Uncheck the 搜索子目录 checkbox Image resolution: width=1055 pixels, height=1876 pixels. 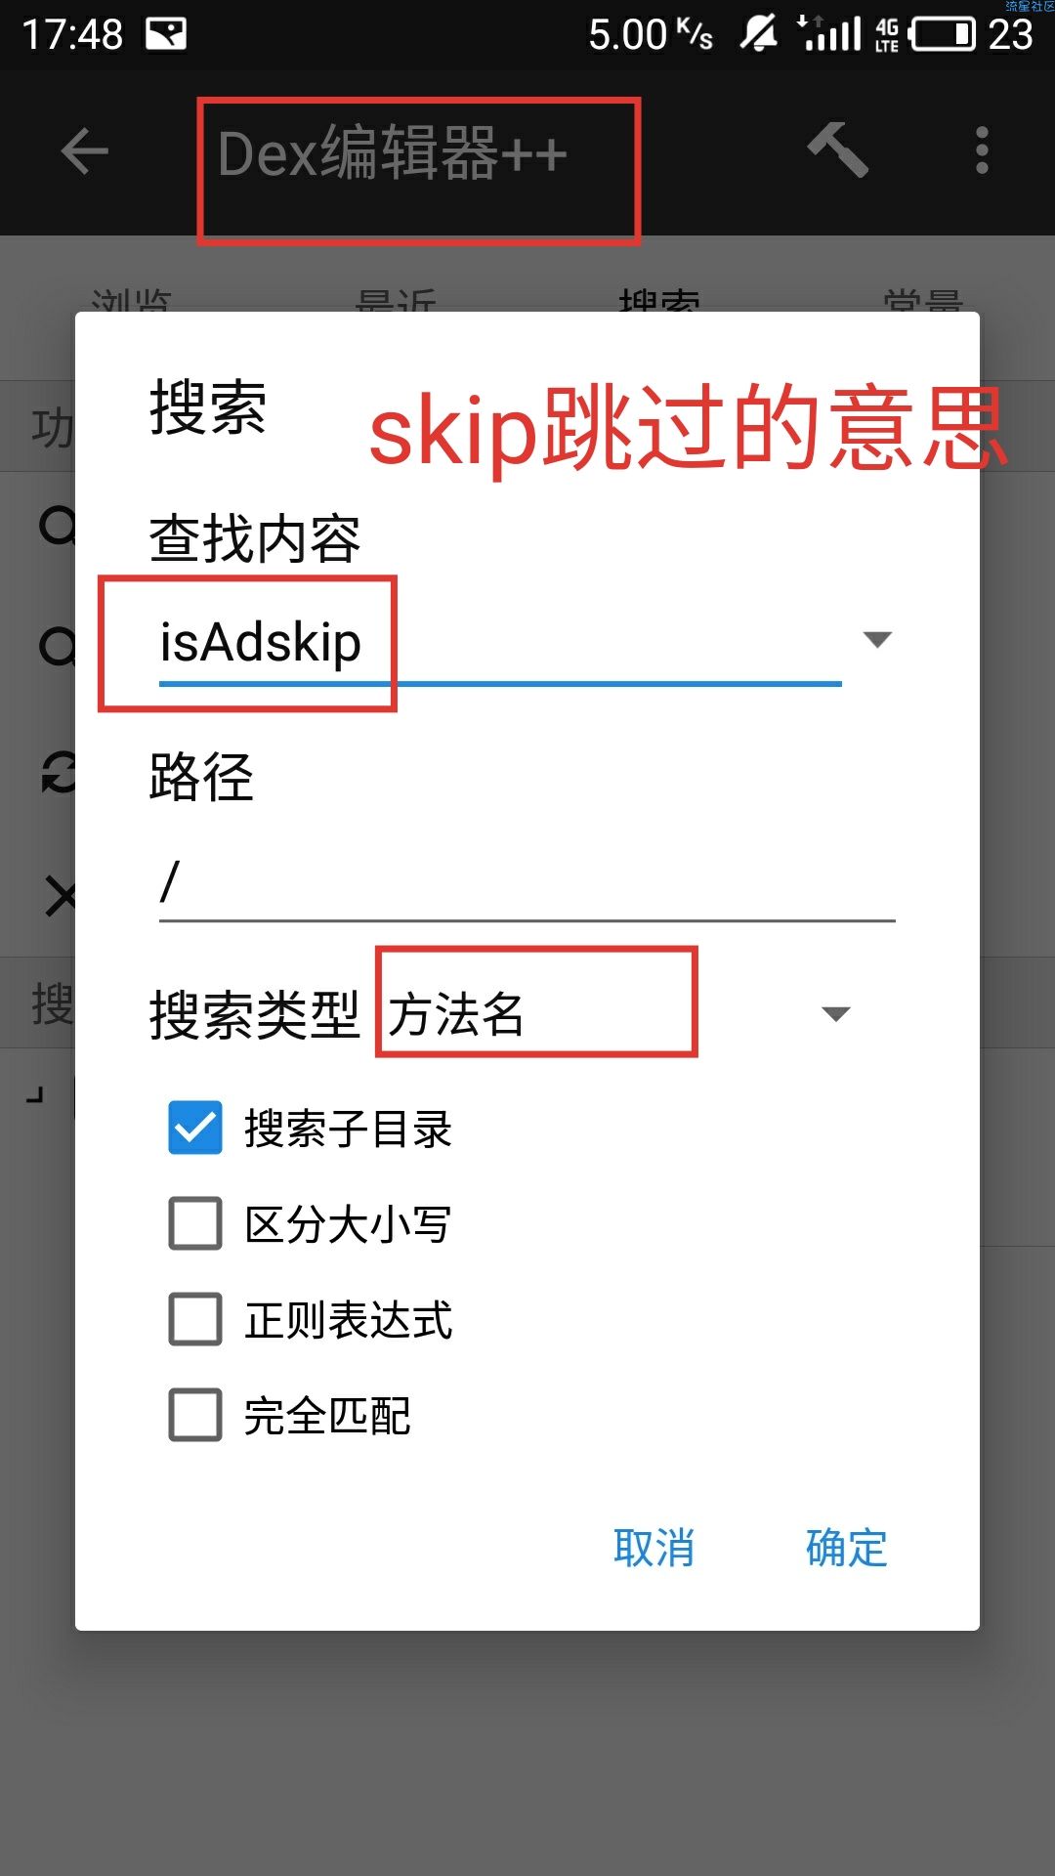pyautogui.click(x=195, y=1128)
